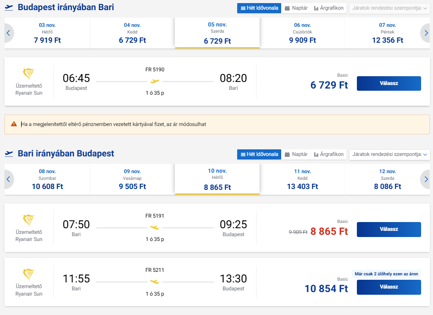This screenshot has width=433, height=315.
Task: Click the warning triangle icon in currency notice
Action: pyautogui.click(x=14, y=124)
